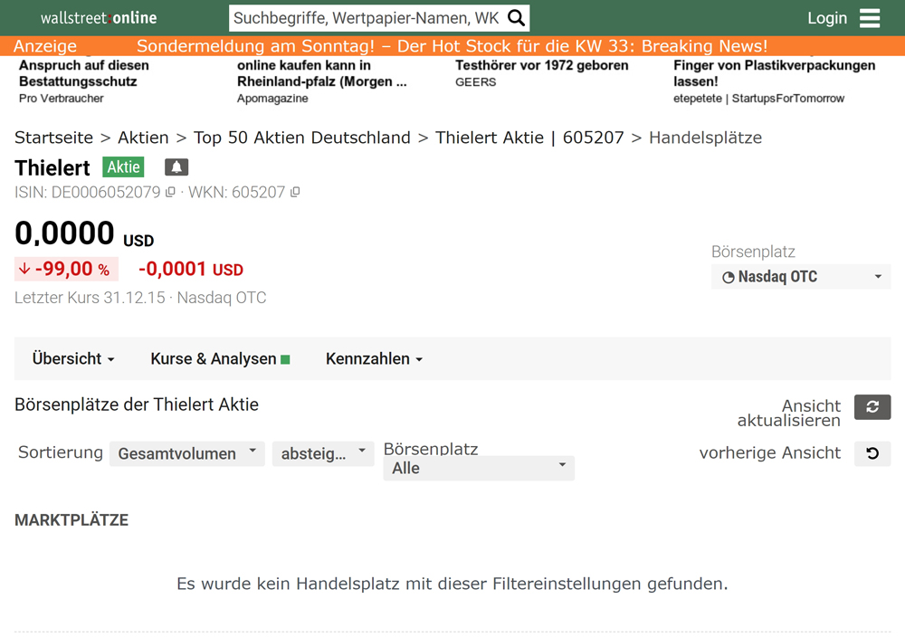Click the Startseite breadcrumb
This screenshot has width=905, height=637.
pos(53,138)
